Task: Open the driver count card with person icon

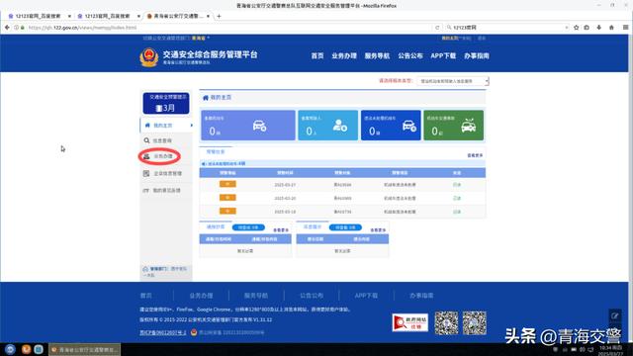Action: tap(327, 126)
